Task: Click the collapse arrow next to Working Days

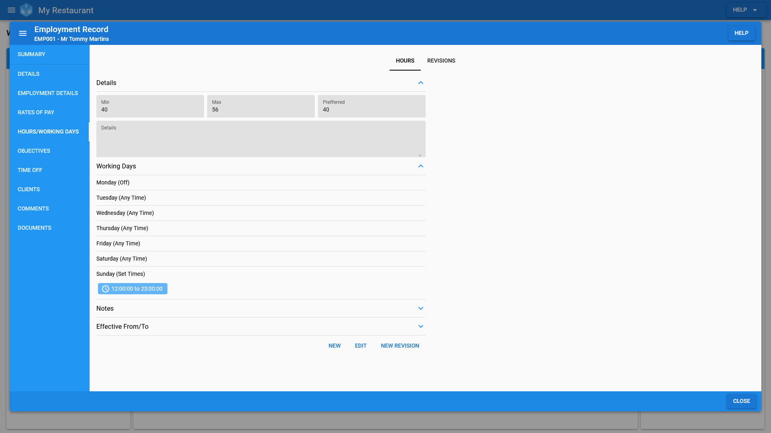Action: pyautogui.click(x=421, y=166)
